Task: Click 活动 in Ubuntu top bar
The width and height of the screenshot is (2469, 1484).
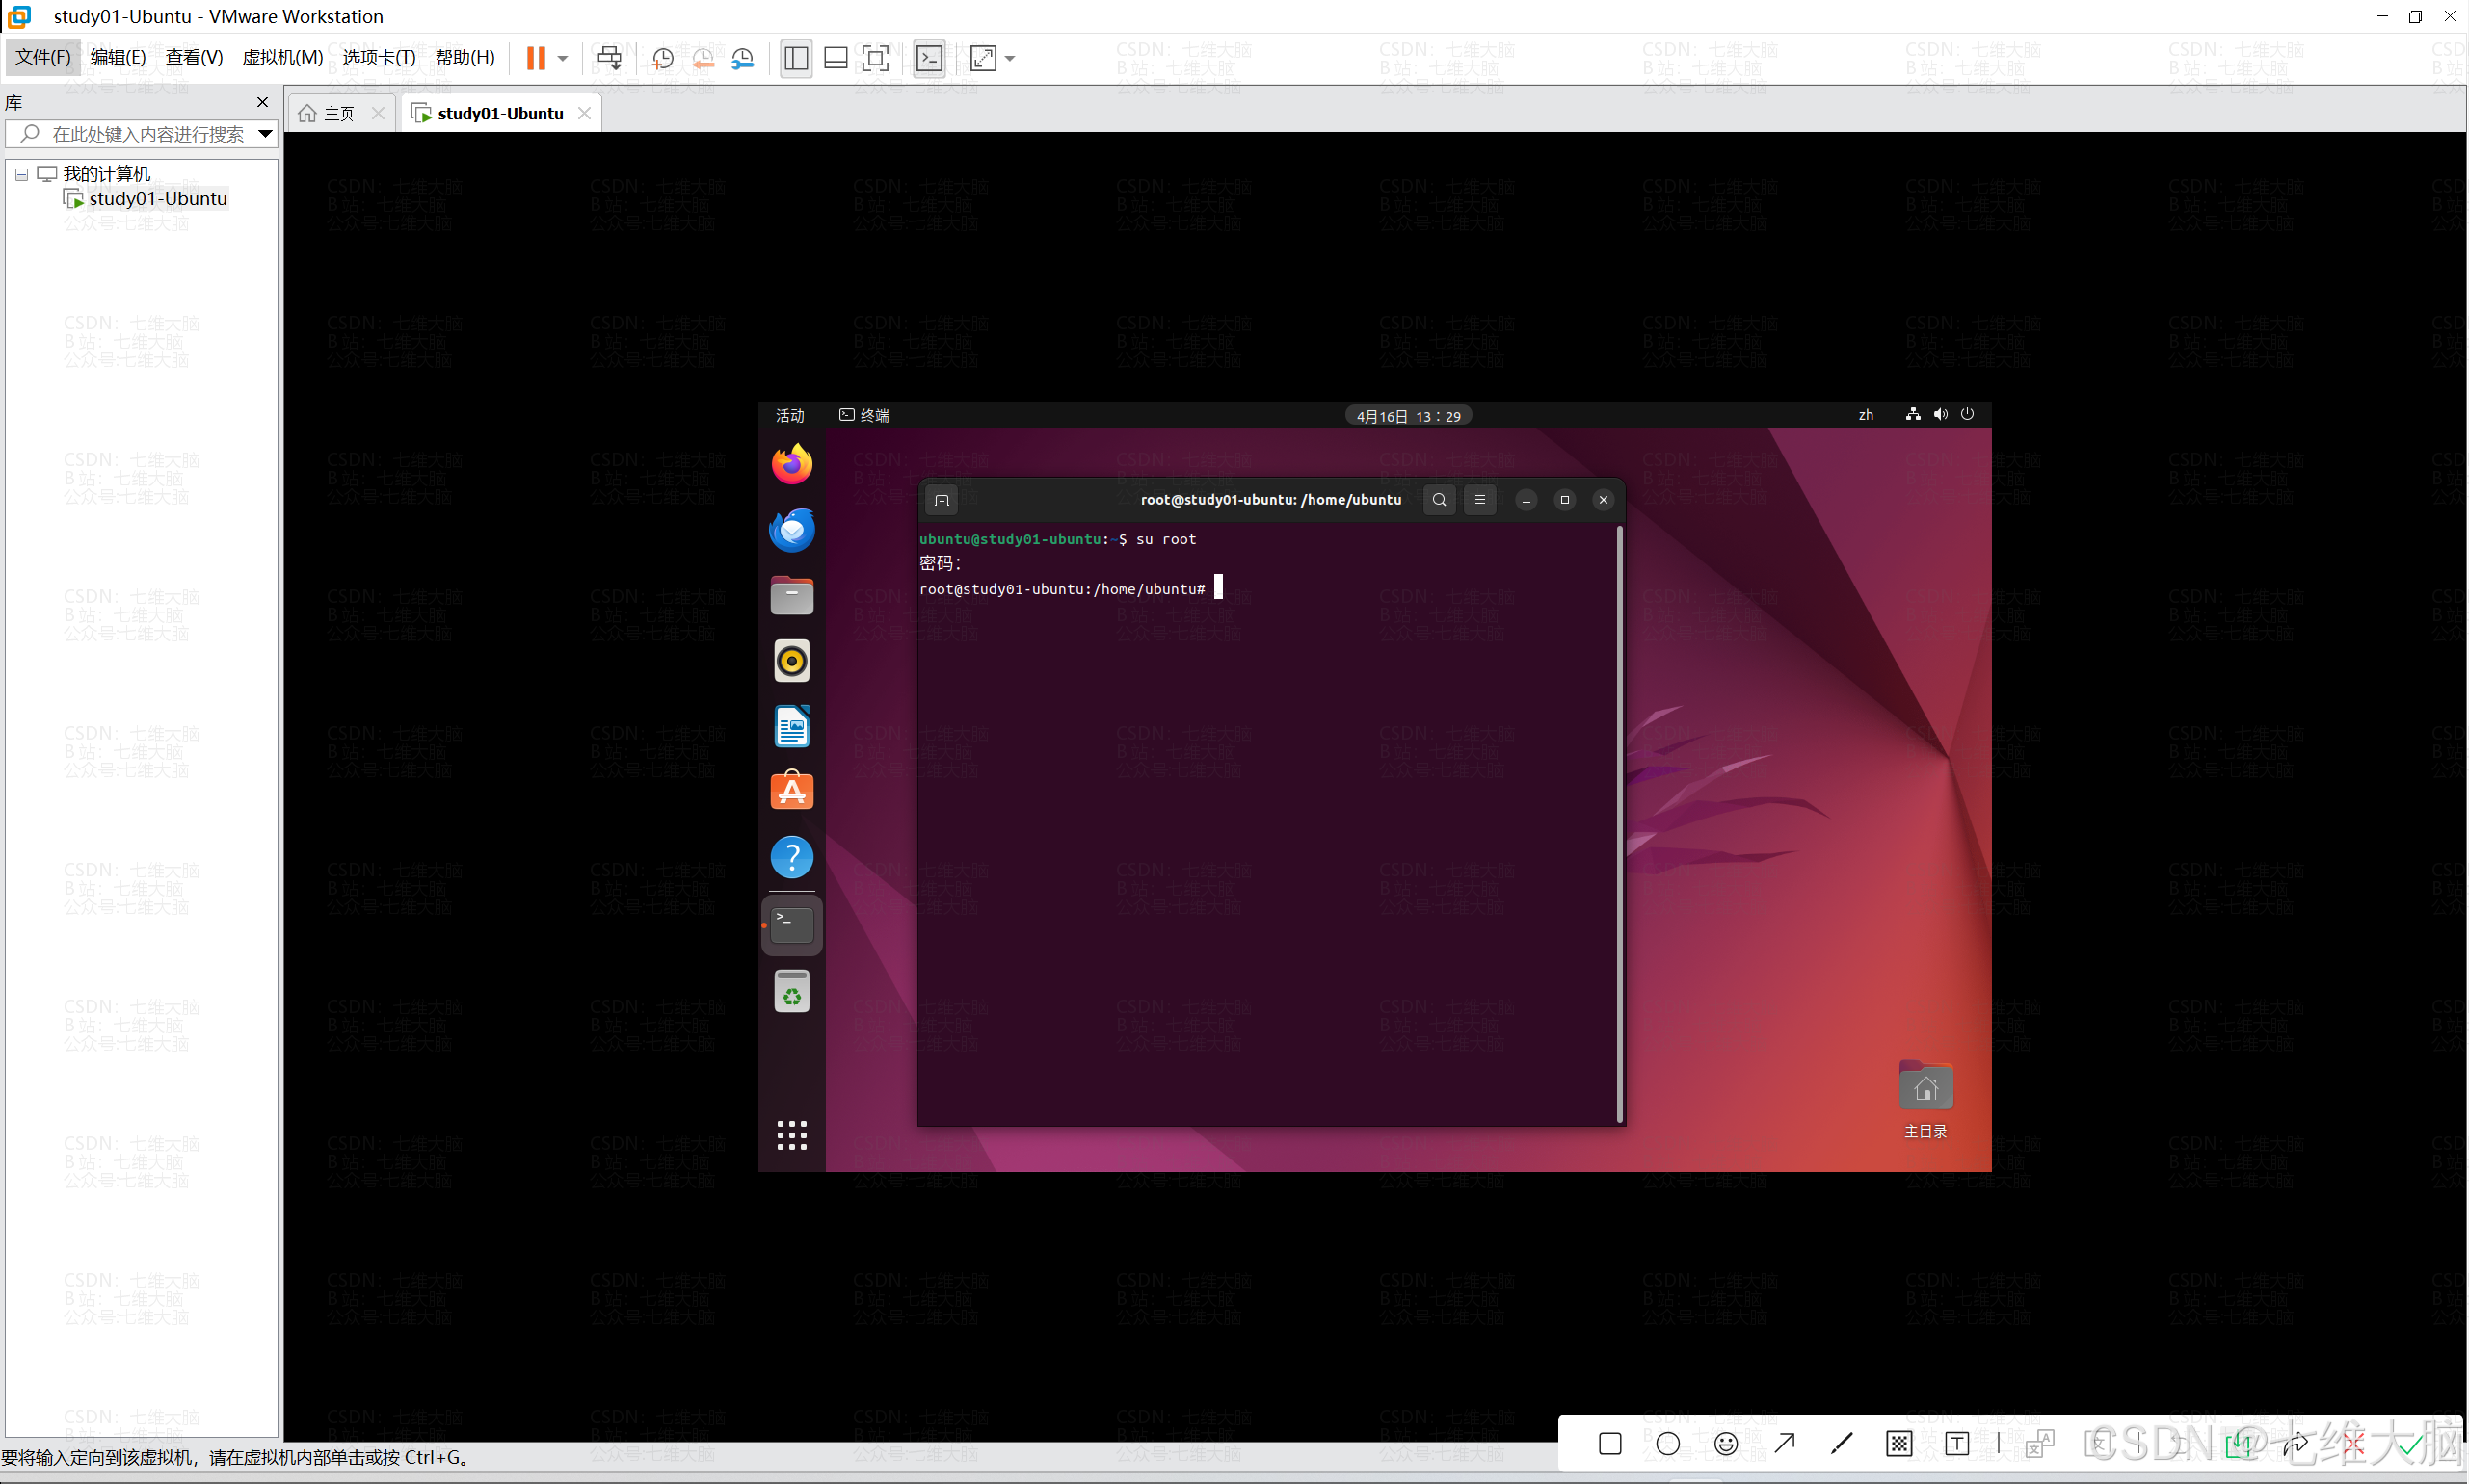Action: click(789, 416)
